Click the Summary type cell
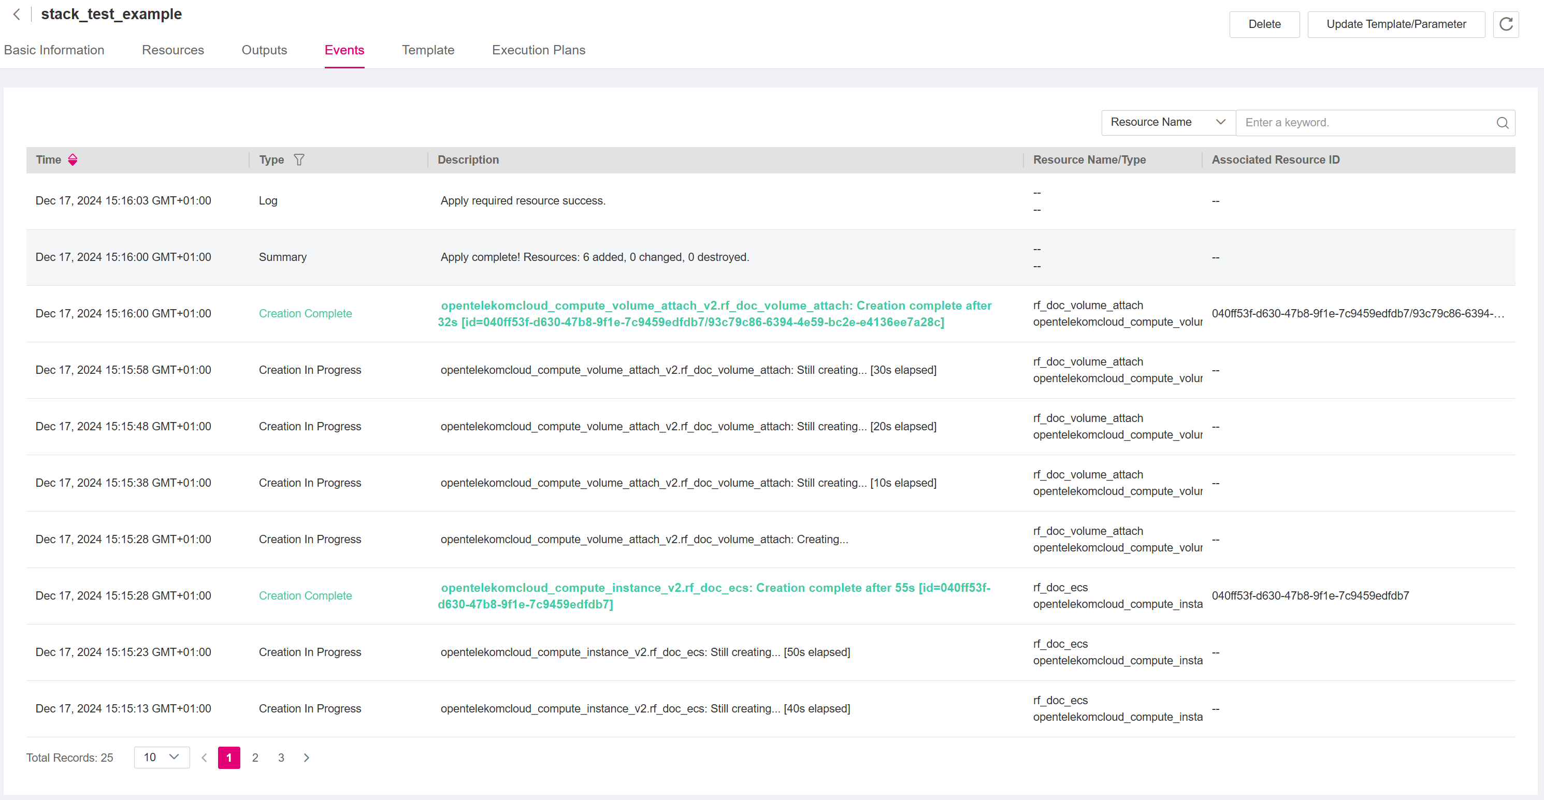The height and width of the screenshot is (800, 1544). point(282,257)
